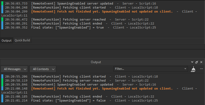Open the All Messages dropdown
The width and height of the screenshot is (205, 105).
point(14,69)
